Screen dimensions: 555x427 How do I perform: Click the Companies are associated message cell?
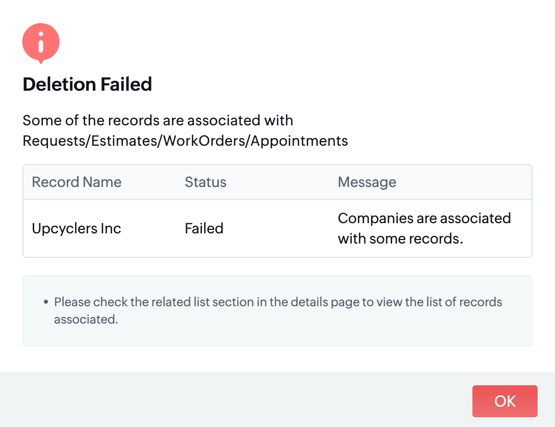[424, 219]
